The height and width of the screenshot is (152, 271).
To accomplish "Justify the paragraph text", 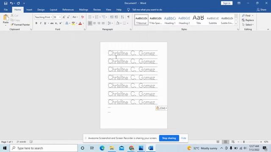I will click(103, 23).
